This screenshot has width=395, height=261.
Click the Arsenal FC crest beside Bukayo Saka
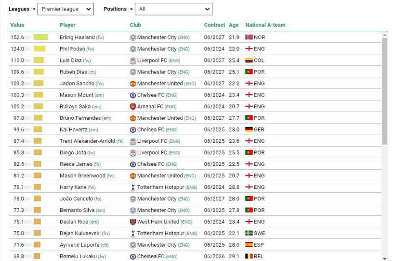[133, 107]
